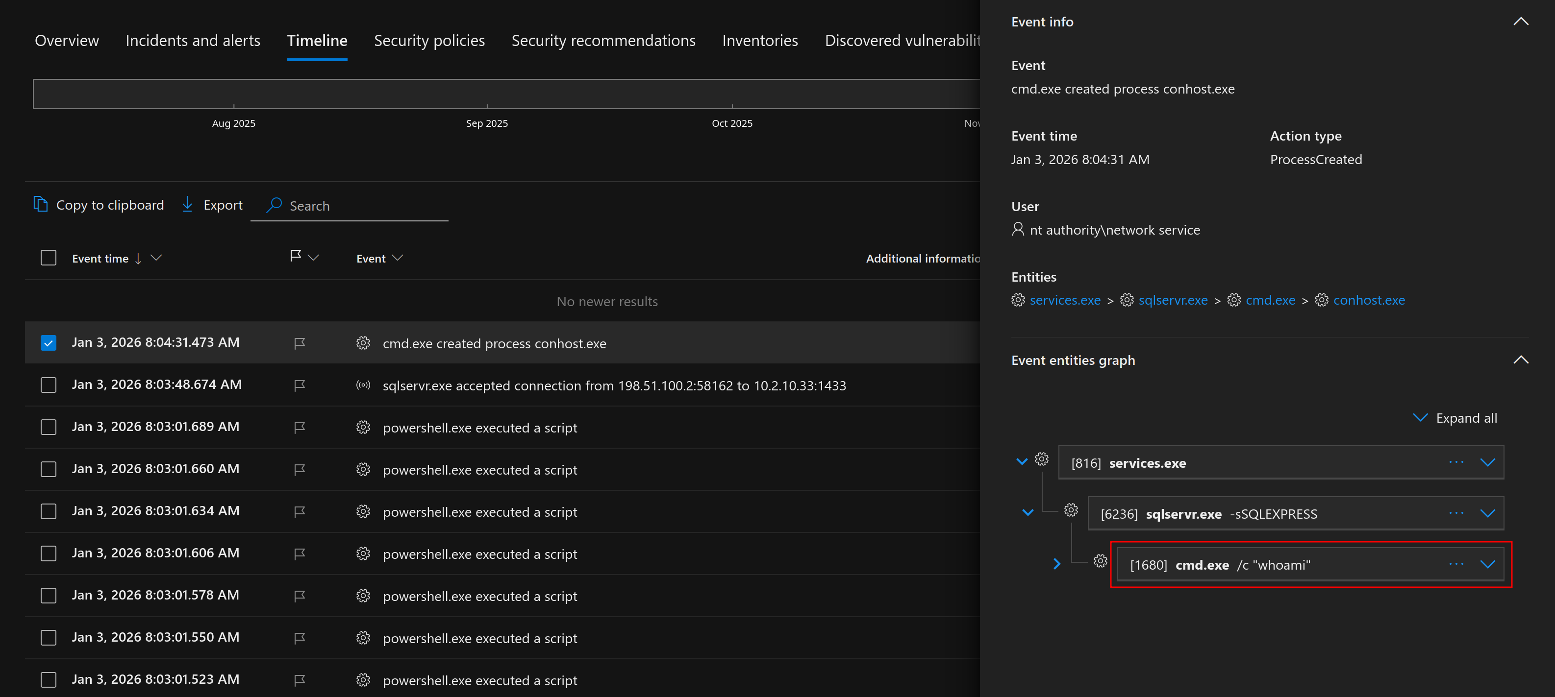The image size is (1555, 697).
Task: Open the more options ellipsis for services.exe node
Action: tap(1456, 462)
